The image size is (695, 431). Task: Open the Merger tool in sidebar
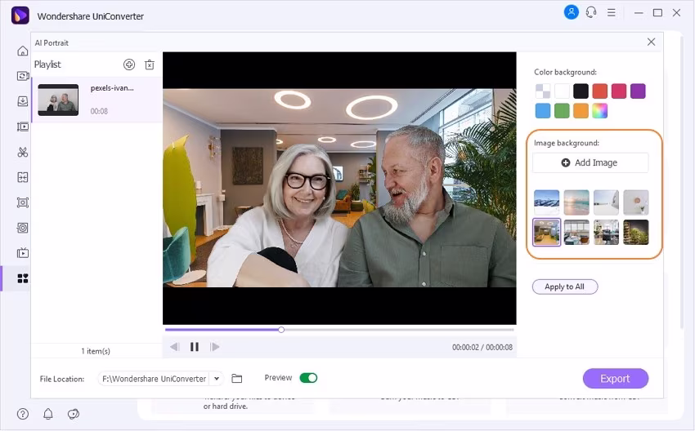[23, 177]
